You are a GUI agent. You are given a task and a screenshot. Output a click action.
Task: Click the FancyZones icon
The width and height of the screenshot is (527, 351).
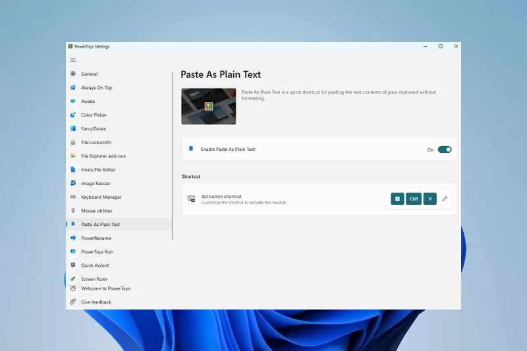click(x=73, y=128)
